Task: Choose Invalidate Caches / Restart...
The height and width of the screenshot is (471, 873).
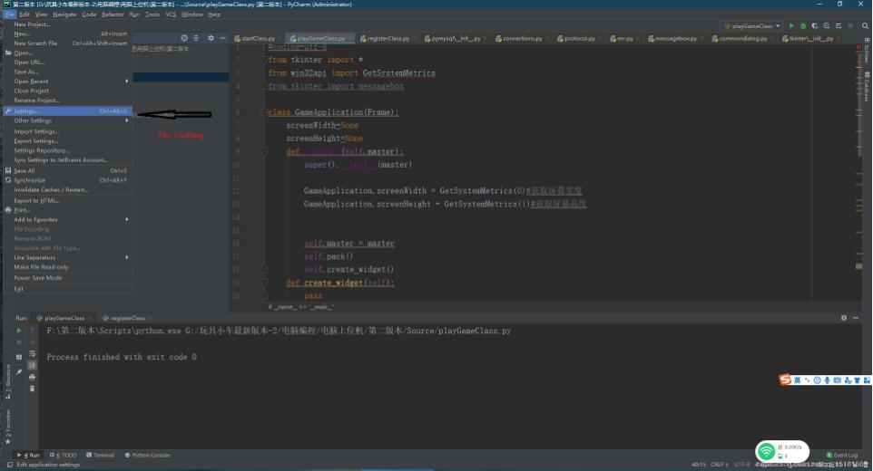Action: (x=68, y=189)
